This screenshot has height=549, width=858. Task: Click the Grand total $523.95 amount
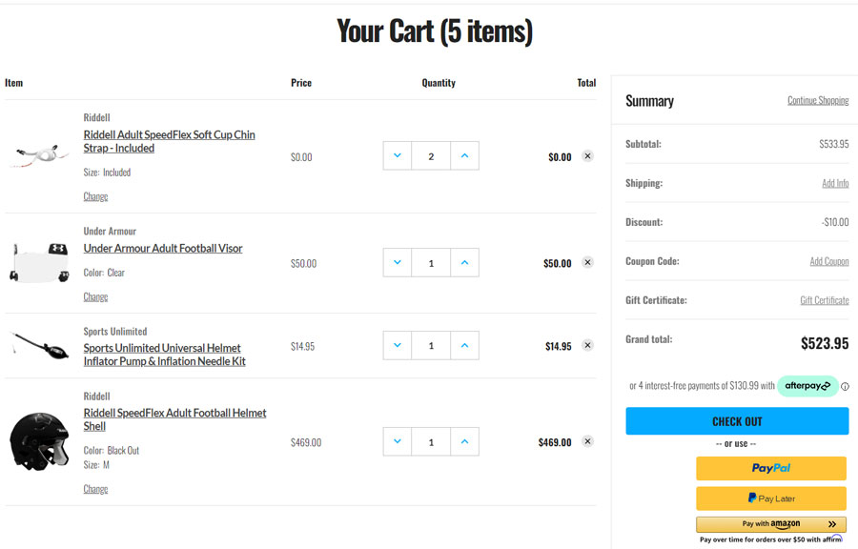tap(825, 343)
